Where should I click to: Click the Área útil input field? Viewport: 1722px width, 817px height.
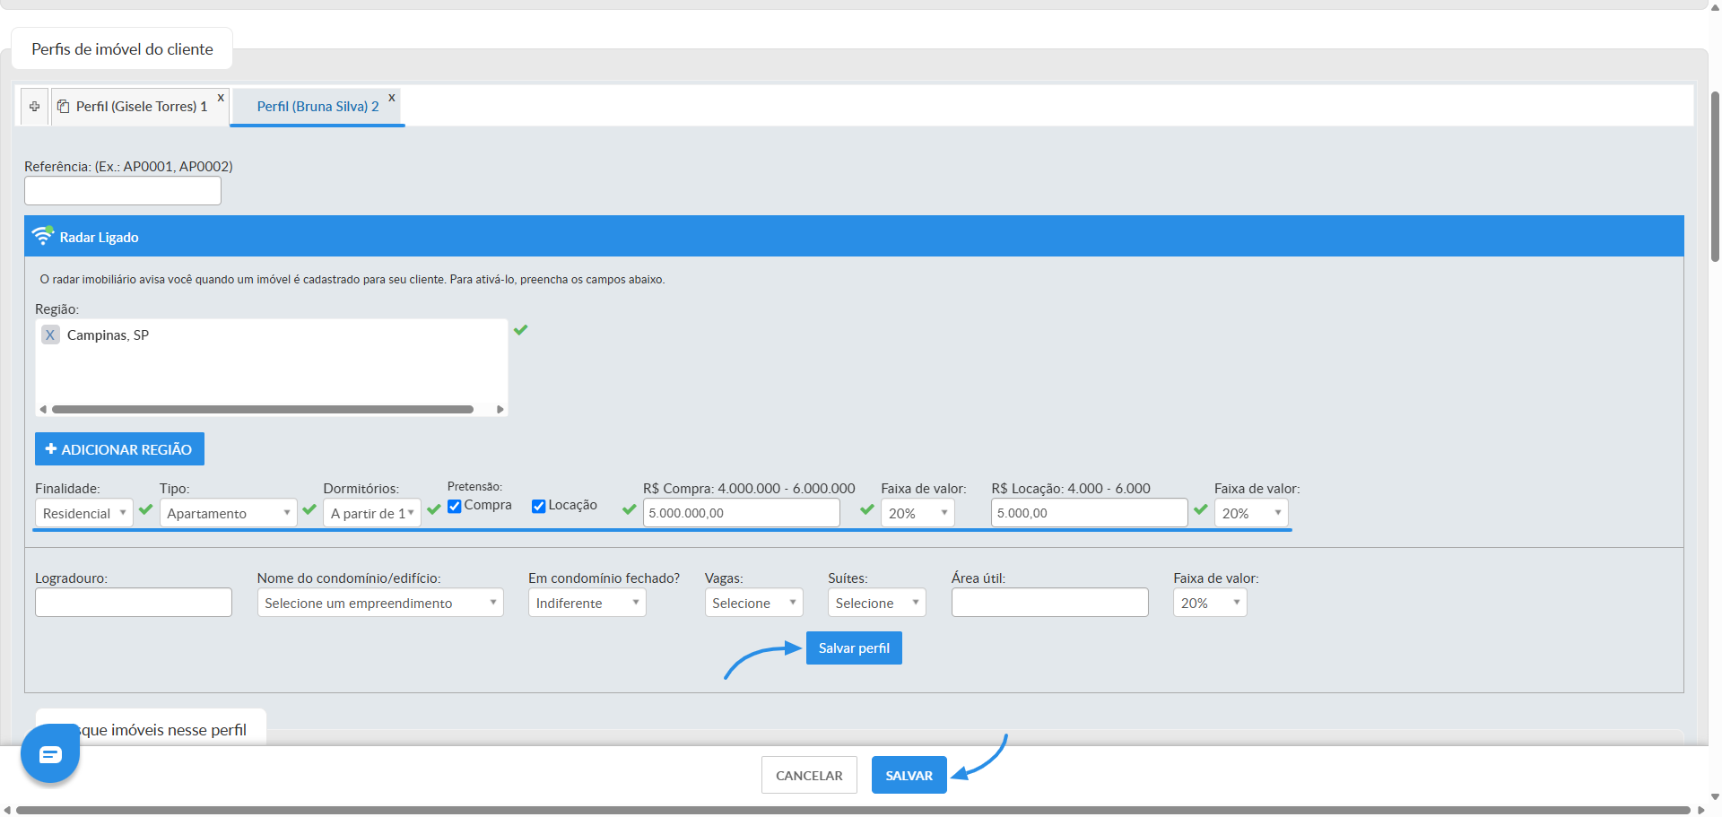coord(1050,603)
